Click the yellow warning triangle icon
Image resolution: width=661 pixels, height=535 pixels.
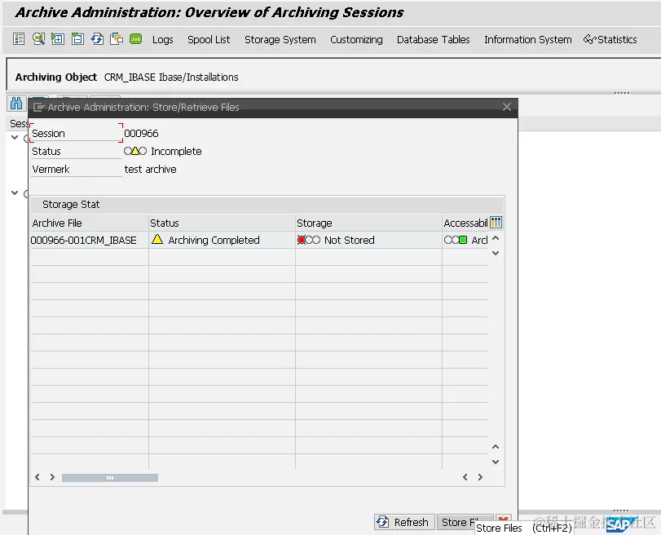click(x=157, y=239)
